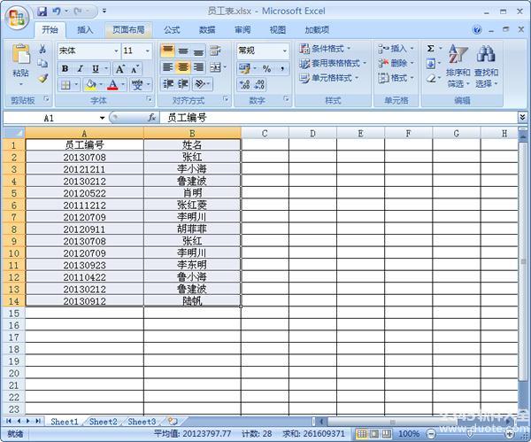Click Cell Styles (单元格样式) button
This screenshot has width=531, height=442.
click(327, 78)
